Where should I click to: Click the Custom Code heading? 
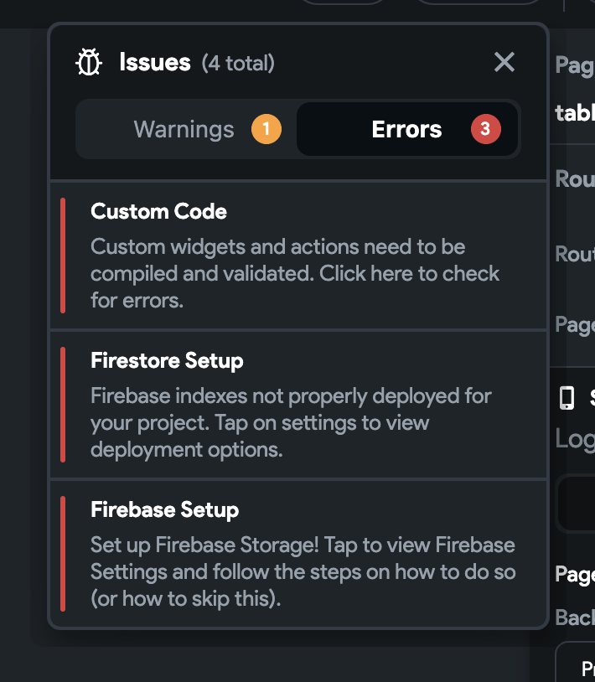pos(158,211)
